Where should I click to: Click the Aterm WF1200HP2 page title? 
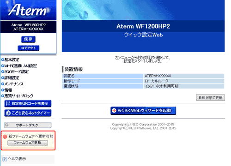click(x=143, y=26)
